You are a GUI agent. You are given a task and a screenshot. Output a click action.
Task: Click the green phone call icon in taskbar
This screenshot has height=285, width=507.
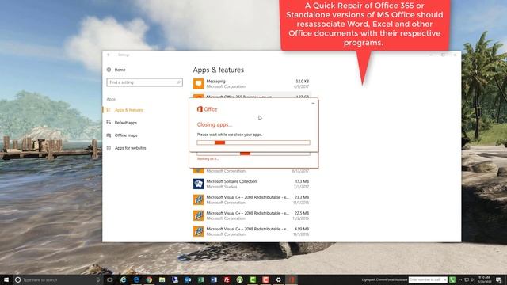pos(452,279)
